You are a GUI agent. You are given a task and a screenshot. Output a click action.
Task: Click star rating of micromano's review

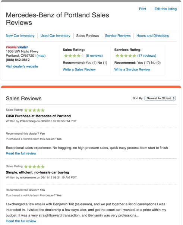coord(34,166)
